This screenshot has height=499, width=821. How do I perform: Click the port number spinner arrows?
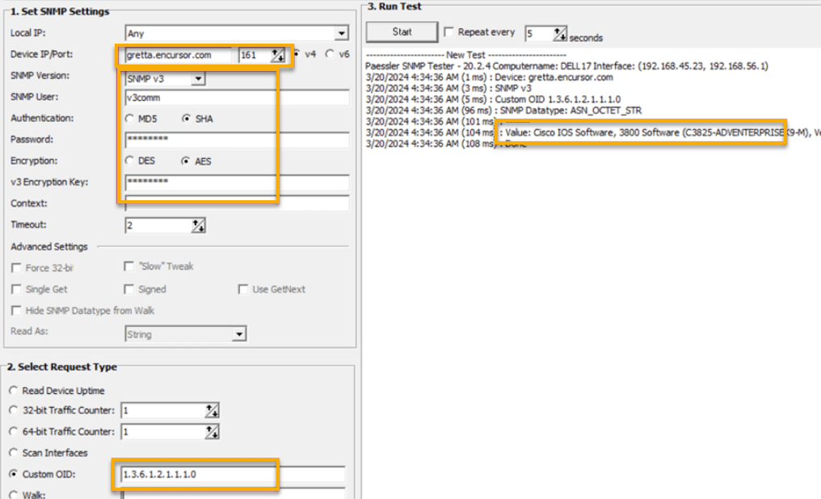coord(277,56)
